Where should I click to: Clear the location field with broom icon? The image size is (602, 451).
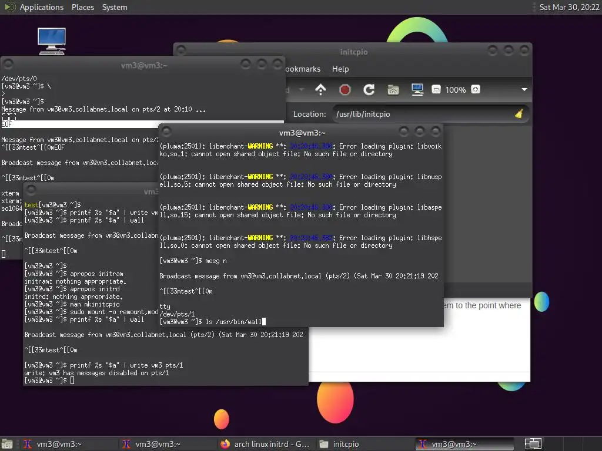coord(519,114)
